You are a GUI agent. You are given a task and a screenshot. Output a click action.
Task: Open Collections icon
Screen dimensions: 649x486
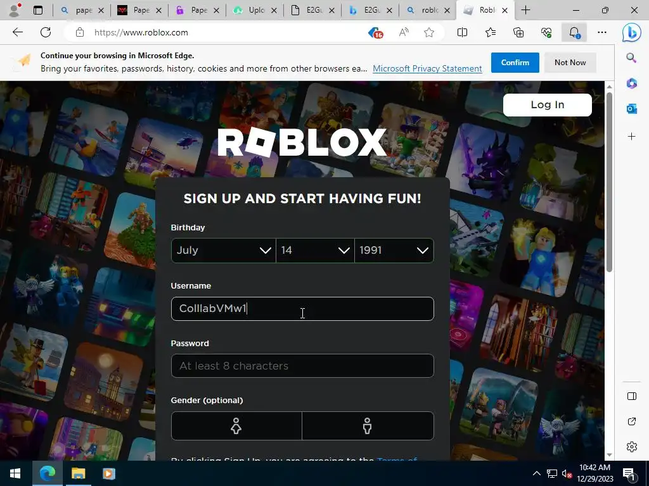tap(518, 32)
